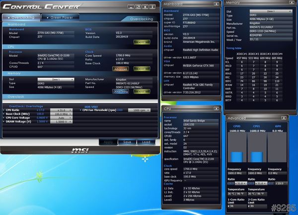Switch to the Green Power tab
This screenshot has height=215, width=298.
click(x=61, y=17)
